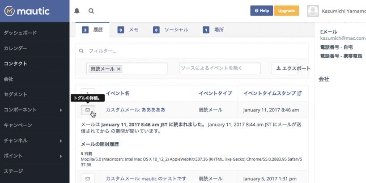Open the 場所 tab
This screenshot has height=183, width=366.
(x=213, y=30)
